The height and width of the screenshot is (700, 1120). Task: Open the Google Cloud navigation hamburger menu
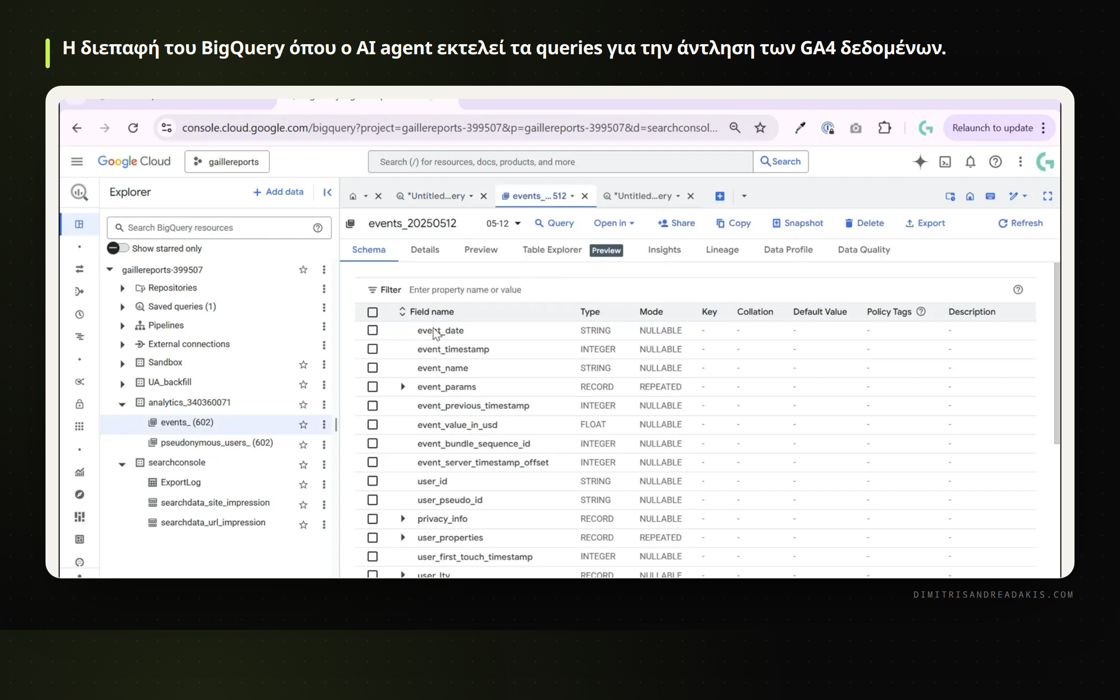click(x=77, y=161)
